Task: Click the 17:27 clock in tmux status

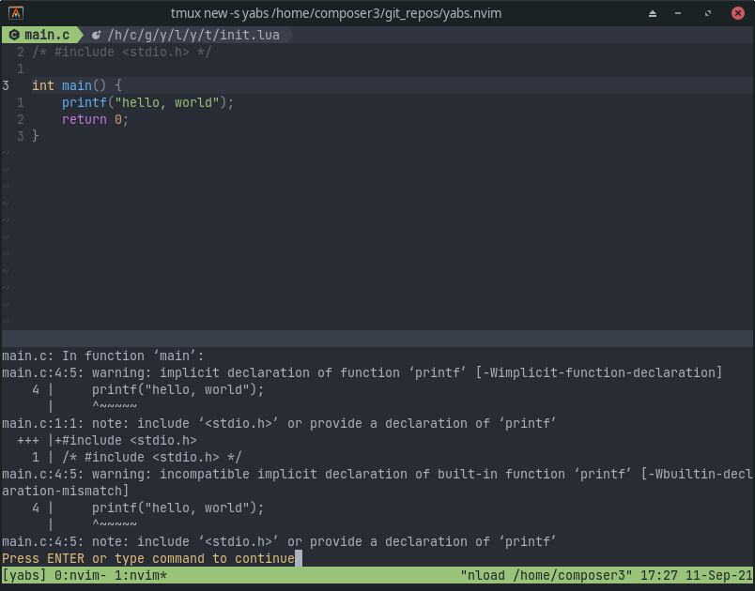Action: (x=658, y=575)
